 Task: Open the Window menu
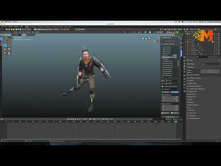point(16,27)
